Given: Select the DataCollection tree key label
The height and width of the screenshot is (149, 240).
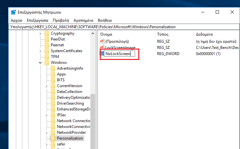Looking at the screenshot, I should [70, 92].
